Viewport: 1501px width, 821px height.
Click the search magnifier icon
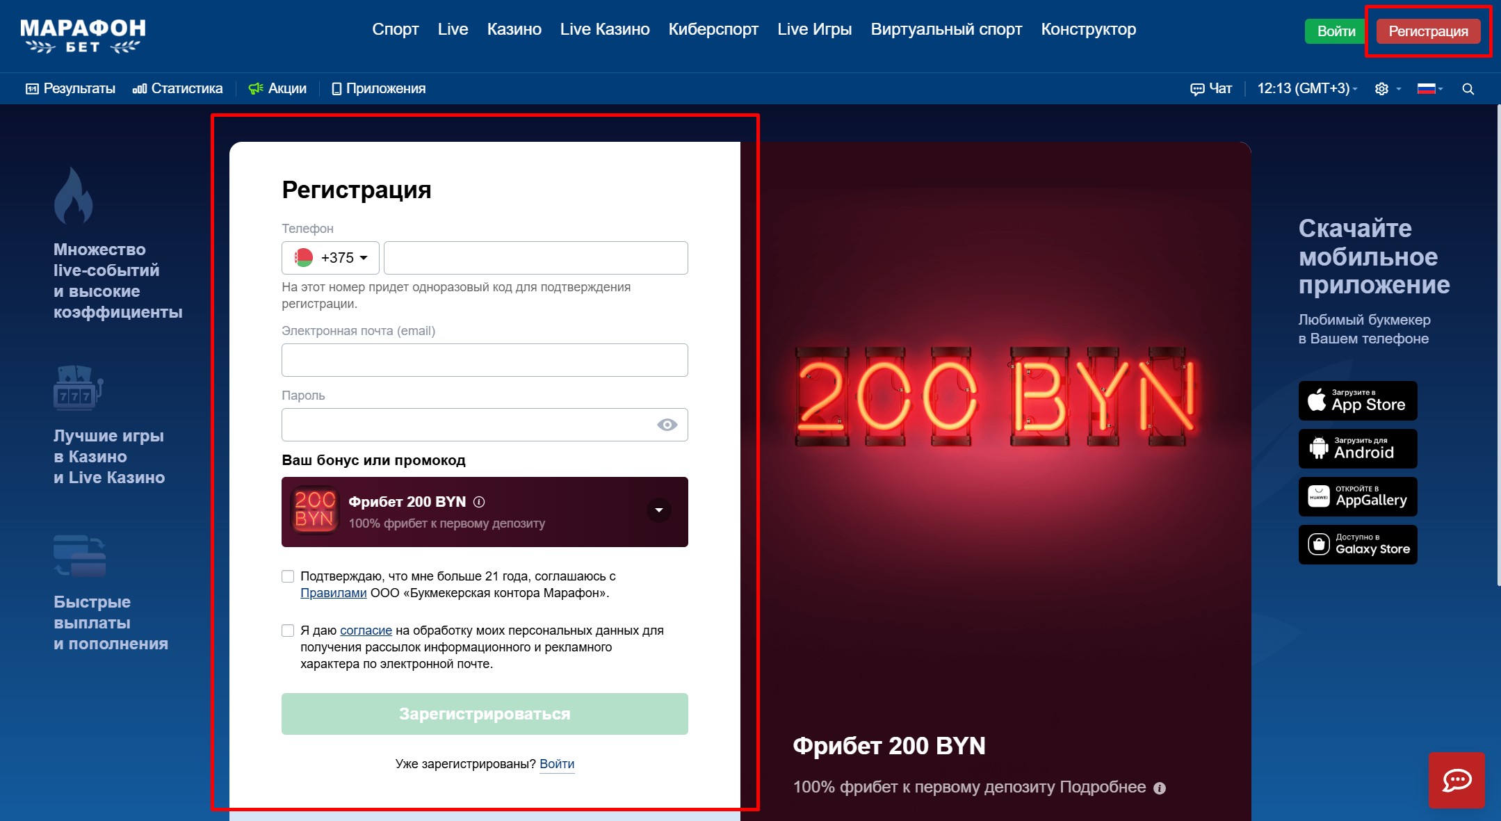tap(1468, 89)
